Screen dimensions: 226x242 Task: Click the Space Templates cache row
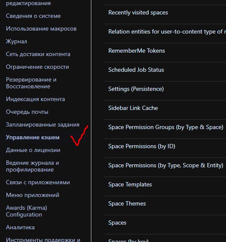coord(165,184)
